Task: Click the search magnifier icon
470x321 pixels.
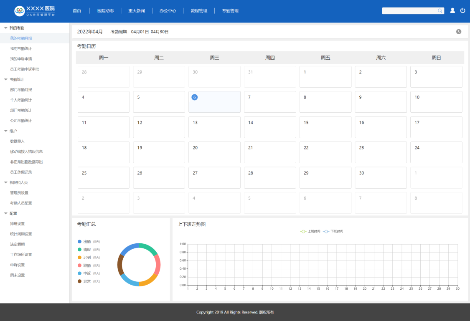Action: click(x=440, y=11)
